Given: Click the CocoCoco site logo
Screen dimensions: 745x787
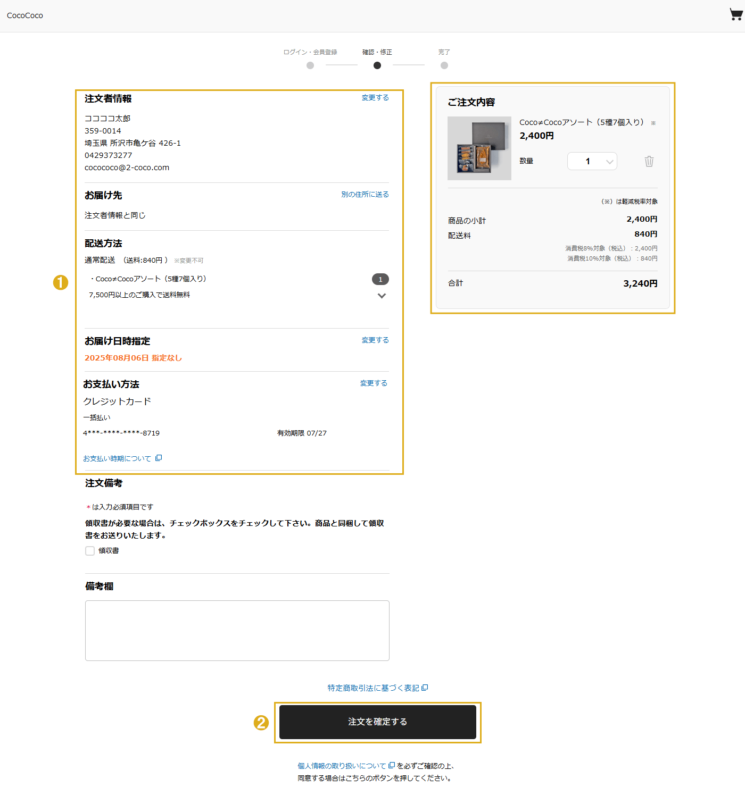Looking at the screenshot, I should click(25, 15).
